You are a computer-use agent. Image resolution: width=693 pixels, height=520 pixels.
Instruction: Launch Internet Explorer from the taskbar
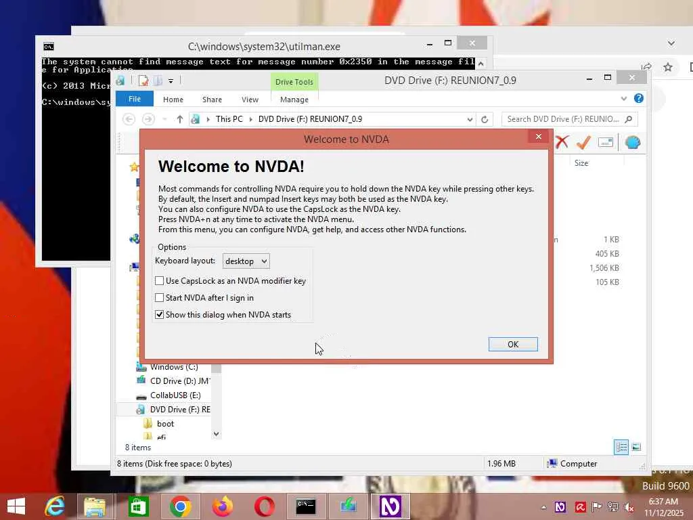54,506
